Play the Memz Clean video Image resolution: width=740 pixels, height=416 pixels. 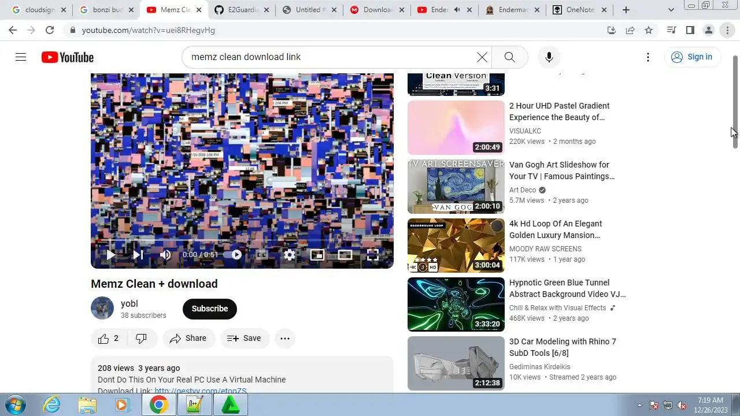(110, 255)
